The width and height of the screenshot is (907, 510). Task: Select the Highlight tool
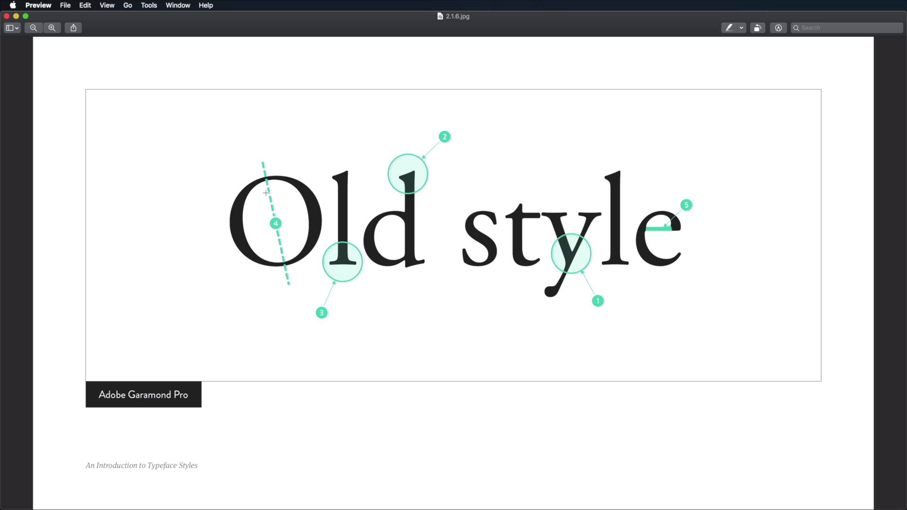730,27
